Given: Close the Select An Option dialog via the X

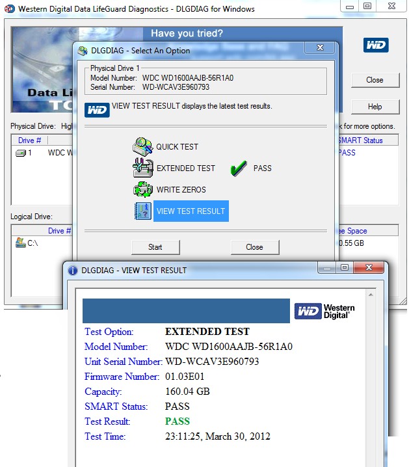Looking at the screenshot, I should pyautogui.click(x=320, y=47).
